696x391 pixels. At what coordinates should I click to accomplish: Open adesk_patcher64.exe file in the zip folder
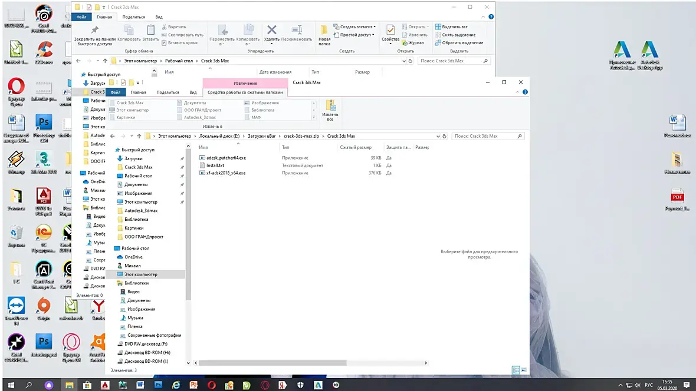(226, 158)
